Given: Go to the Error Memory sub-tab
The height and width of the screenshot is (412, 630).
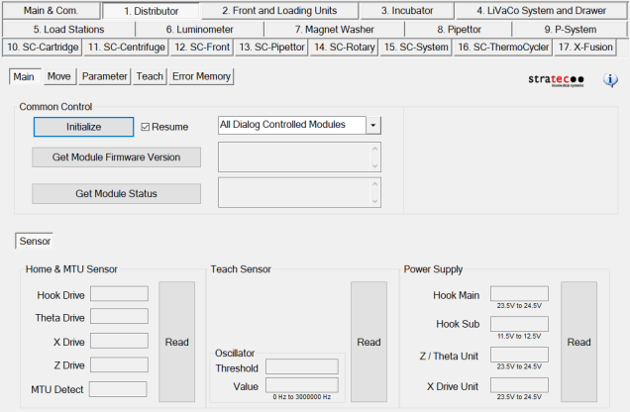Looking at the screenshot, I should coord(201,76).
